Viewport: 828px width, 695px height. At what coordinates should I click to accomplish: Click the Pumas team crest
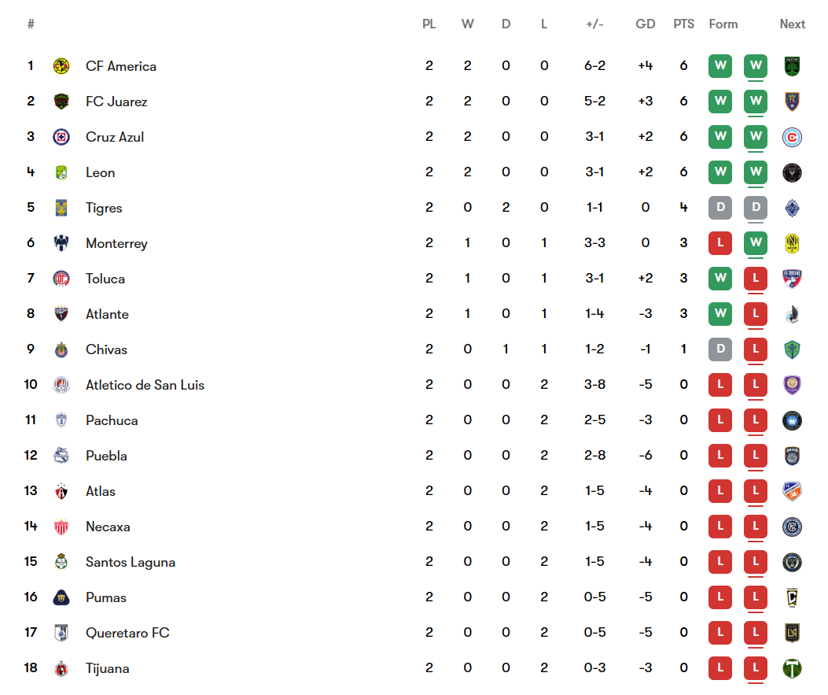pyautogui.click(x=61, y=597)
